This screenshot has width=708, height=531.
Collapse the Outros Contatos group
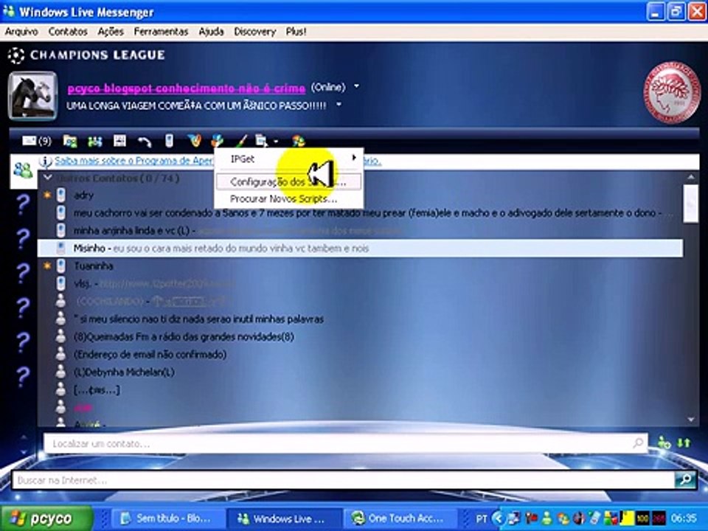pyautogui.click(x=48, y=178)
